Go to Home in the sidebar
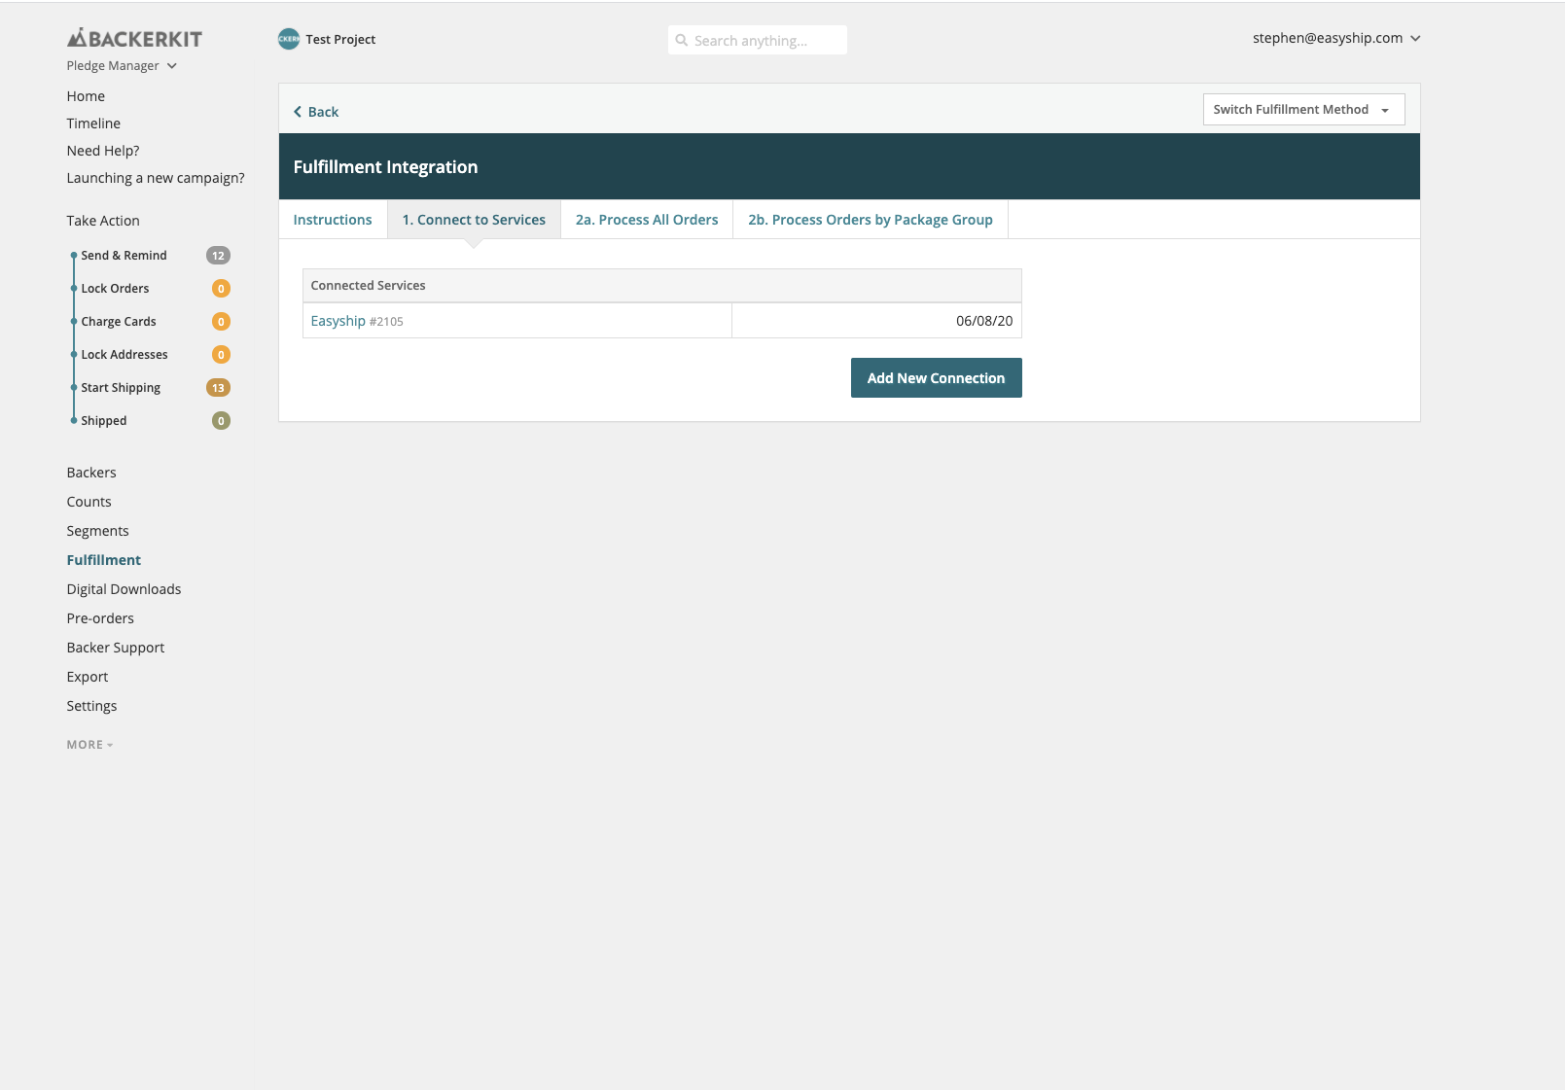 86,96
